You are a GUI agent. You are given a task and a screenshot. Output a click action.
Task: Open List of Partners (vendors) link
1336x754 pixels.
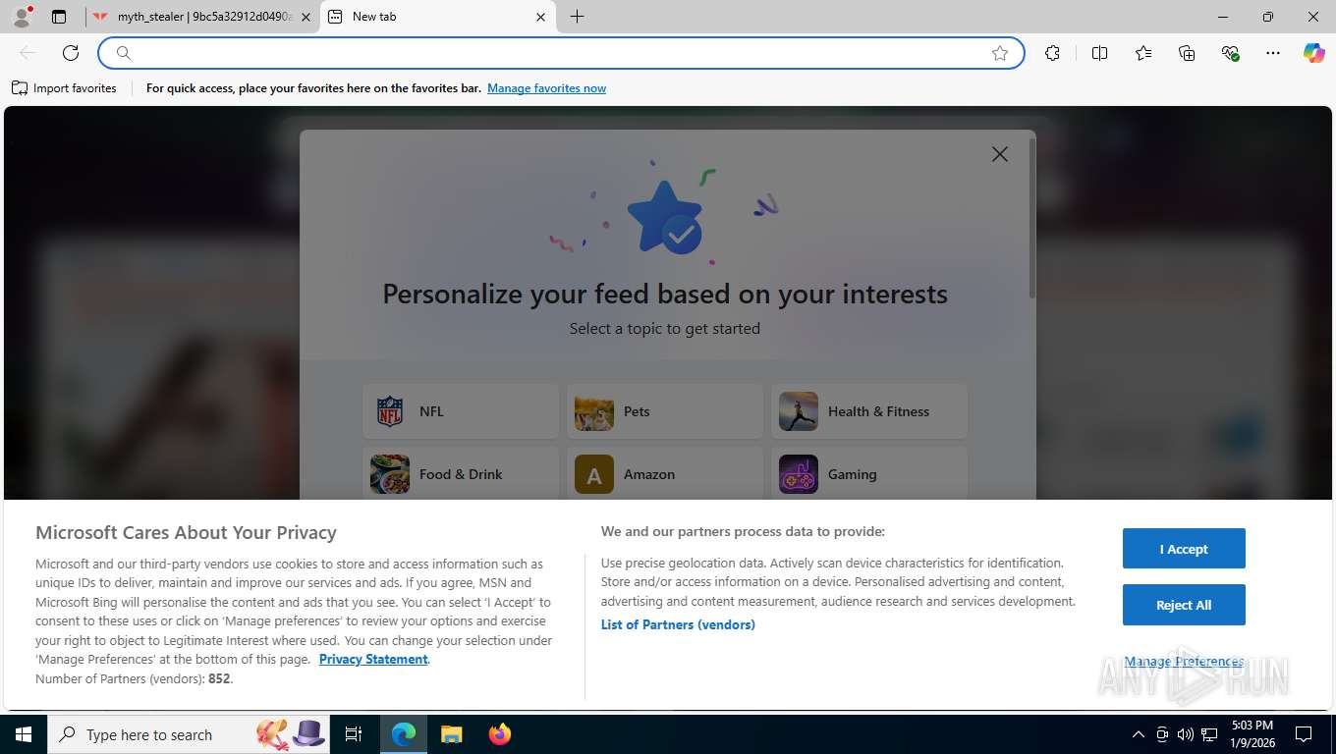click(x=678, y=624)
